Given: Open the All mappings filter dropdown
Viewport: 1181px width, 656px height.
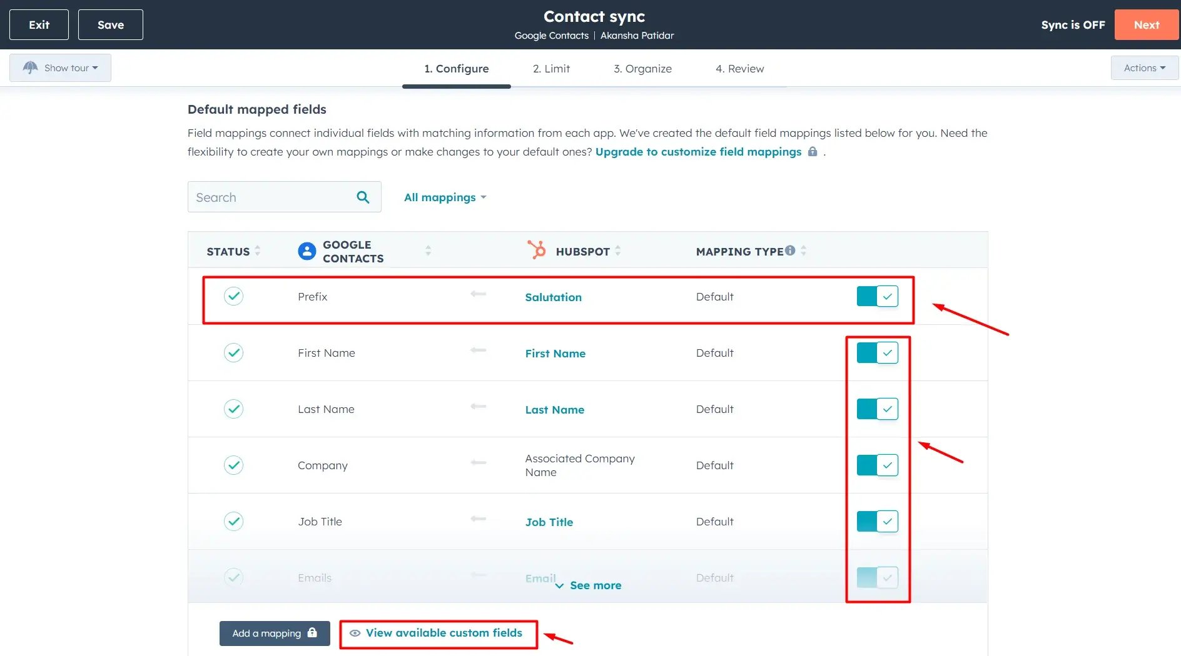Looking at the screenshot, I should tap(445, 197).
